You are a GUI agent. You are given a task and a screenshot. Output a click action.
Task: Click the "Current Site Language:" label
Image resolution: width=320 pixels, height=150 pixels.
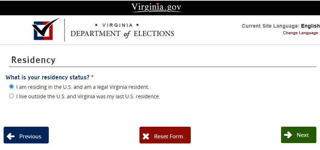click(270, 26)
